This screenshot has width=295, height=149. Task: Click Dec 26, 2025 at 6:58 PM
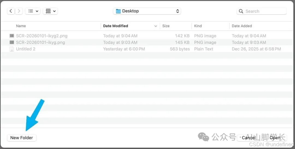pos(256,49)
